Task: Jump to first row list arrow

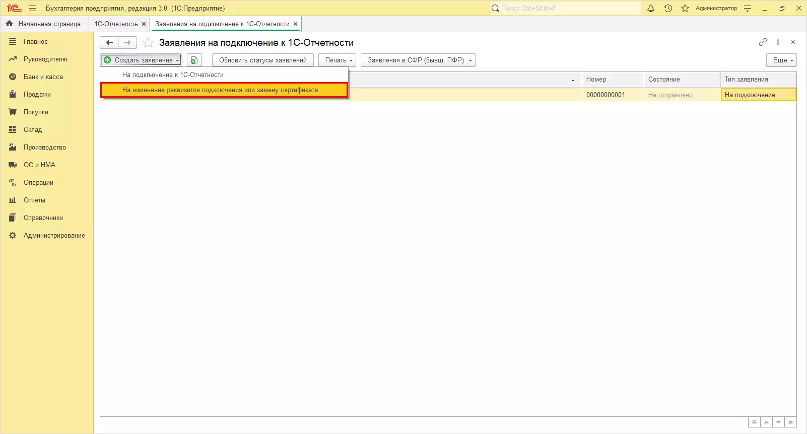Action: click(754, 422)
